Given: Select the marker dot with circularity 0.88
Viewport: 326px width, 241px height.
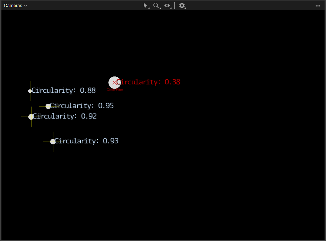Looking at the screenshot, I should (30, 91).
